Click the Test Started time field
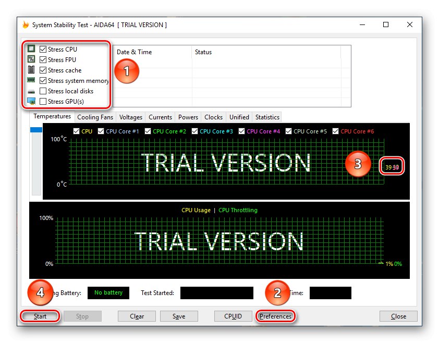This screenshot has height=343, width=439. (217, 293)
